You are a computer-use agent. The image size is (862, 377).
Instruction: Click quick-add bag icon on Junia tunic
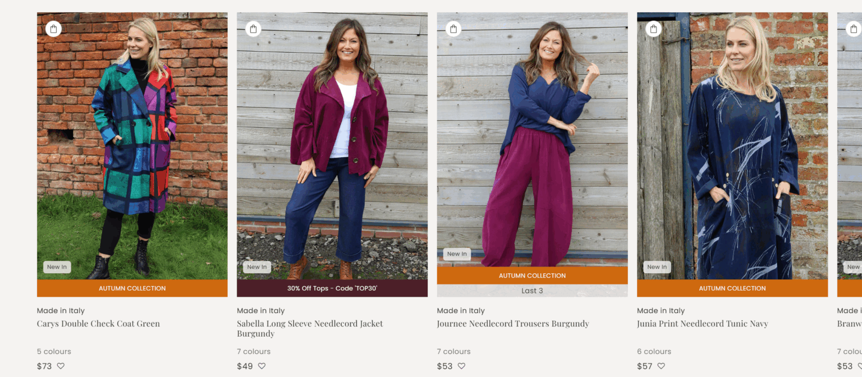pyautogui.click(x=653, y=29)
